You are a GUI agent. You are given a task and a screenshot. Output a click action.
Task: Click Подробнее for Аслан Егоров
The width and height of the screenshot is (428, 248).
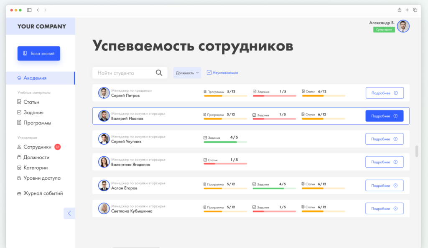pyautogui.click(x=385, y=185)
